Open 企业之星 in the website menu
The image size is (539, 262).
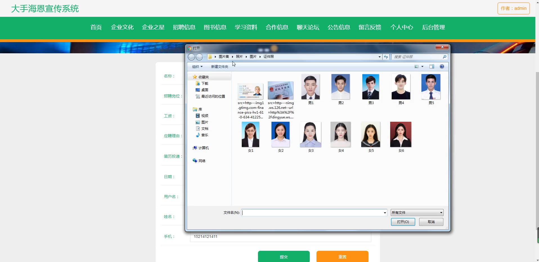153,27
